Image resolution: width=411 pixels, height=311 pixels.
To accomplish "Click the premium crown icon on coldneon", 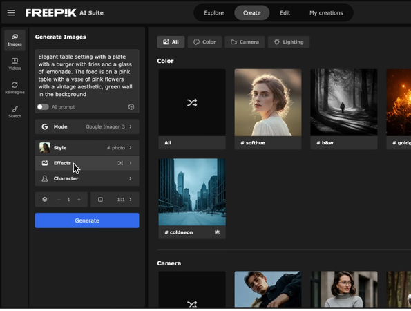I will pos(217,232).
